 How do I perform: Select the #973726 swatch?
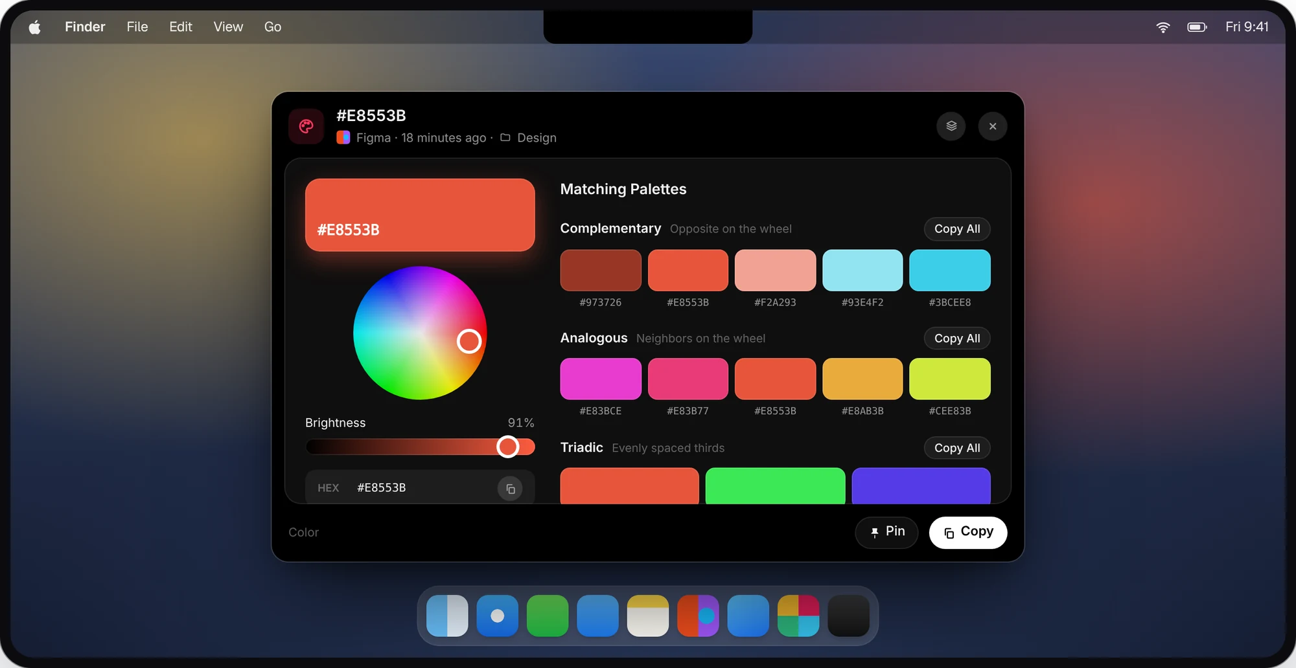[x=601, y=271]
